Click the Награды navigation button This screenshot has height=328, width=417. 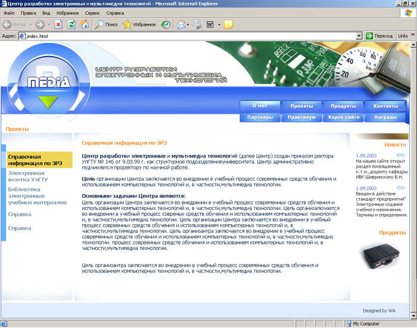385,117
